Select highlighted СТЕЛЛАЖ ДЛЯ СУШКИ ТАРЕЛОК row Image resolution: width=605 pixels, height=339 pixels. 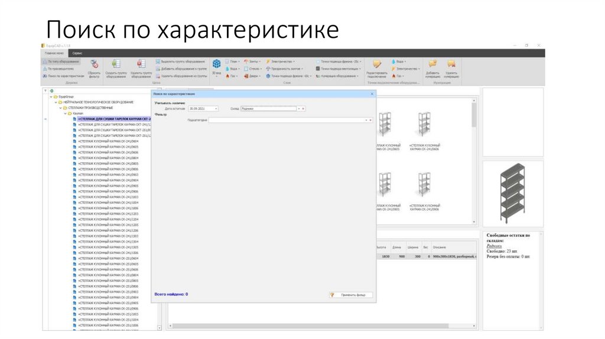114,119
